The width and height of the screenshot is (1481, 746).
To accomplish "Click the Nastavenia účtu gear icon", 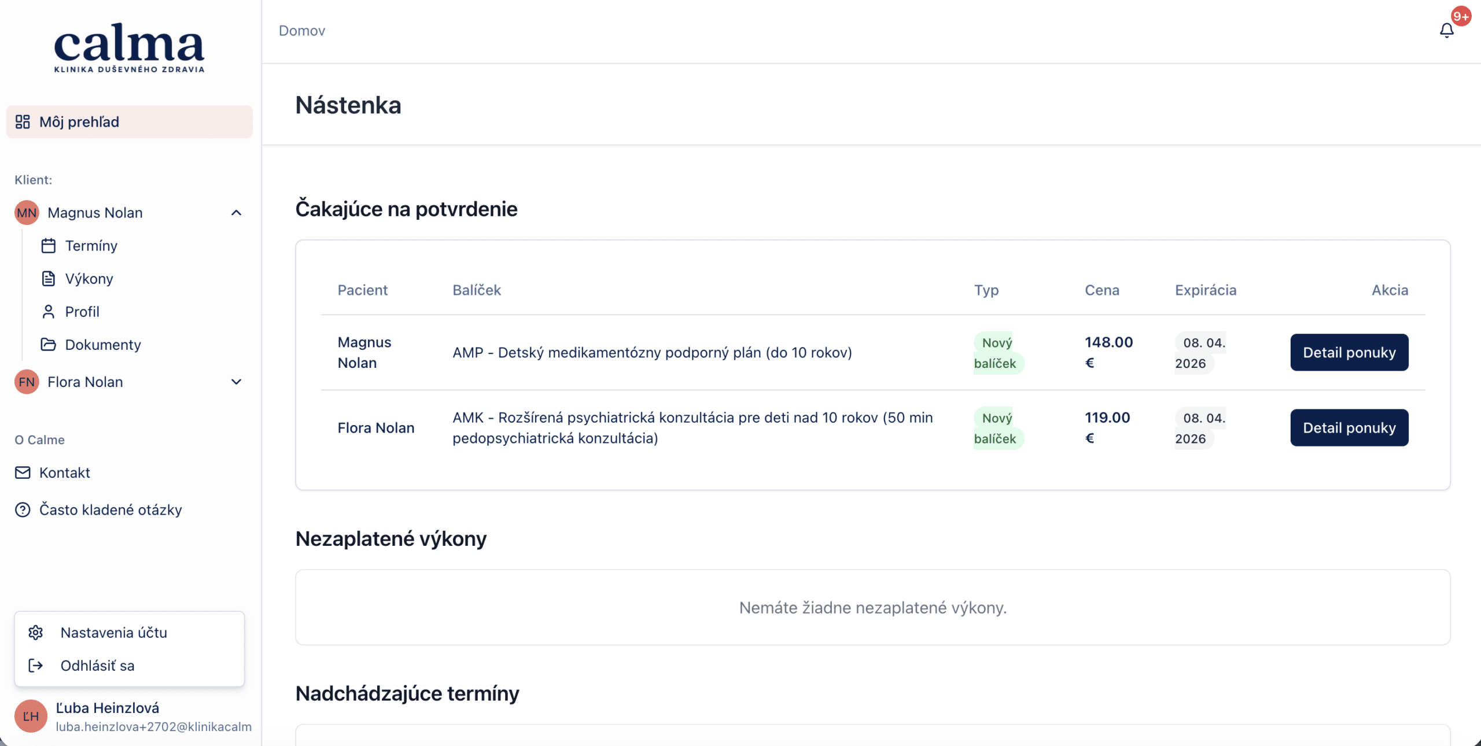I will click(36, 632).
